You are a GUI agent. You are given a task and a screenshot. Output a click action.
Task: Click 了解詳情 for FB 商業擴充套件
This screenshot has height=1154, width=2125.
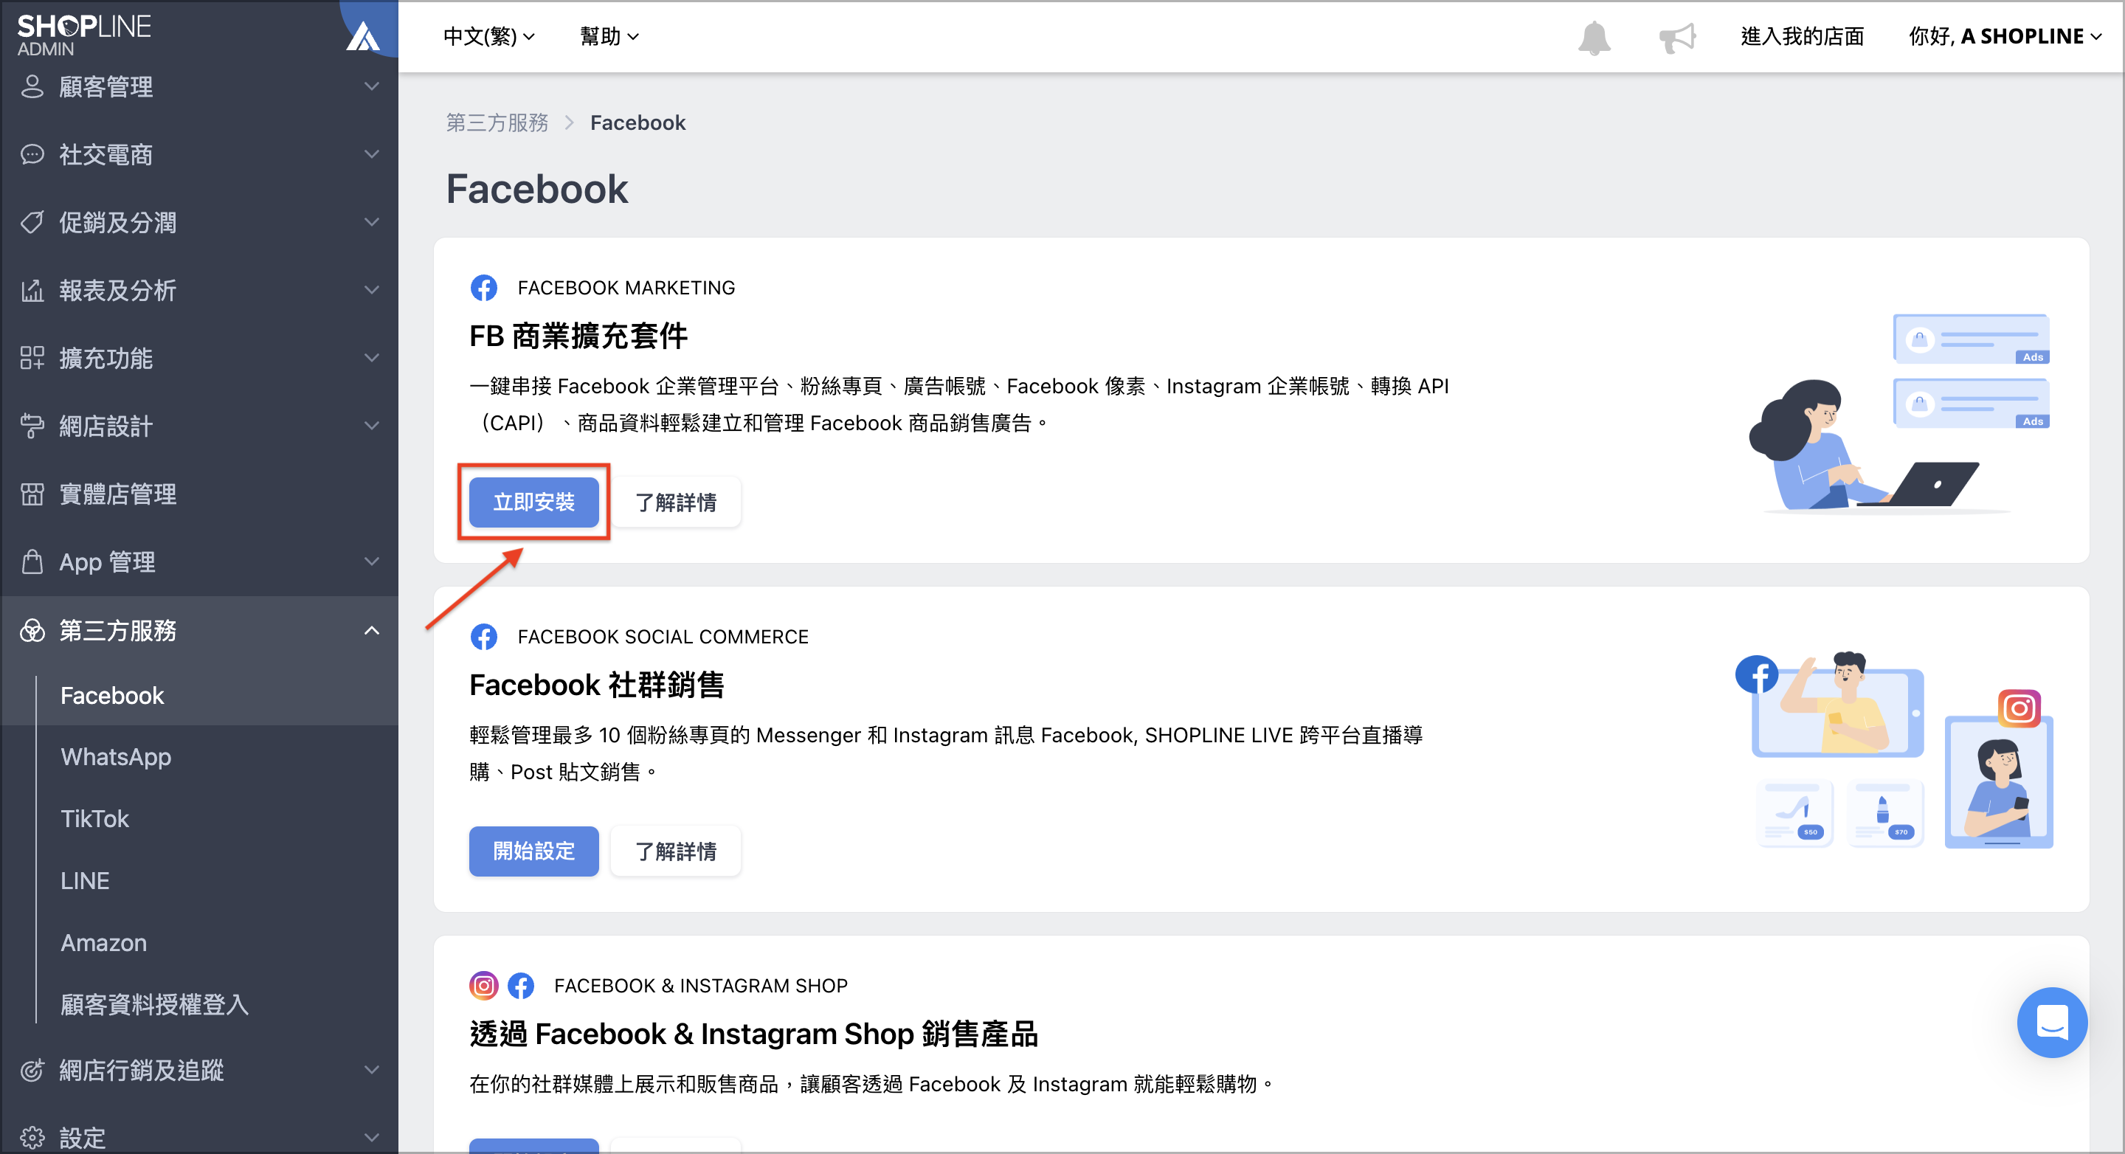(x=676, y=502)
